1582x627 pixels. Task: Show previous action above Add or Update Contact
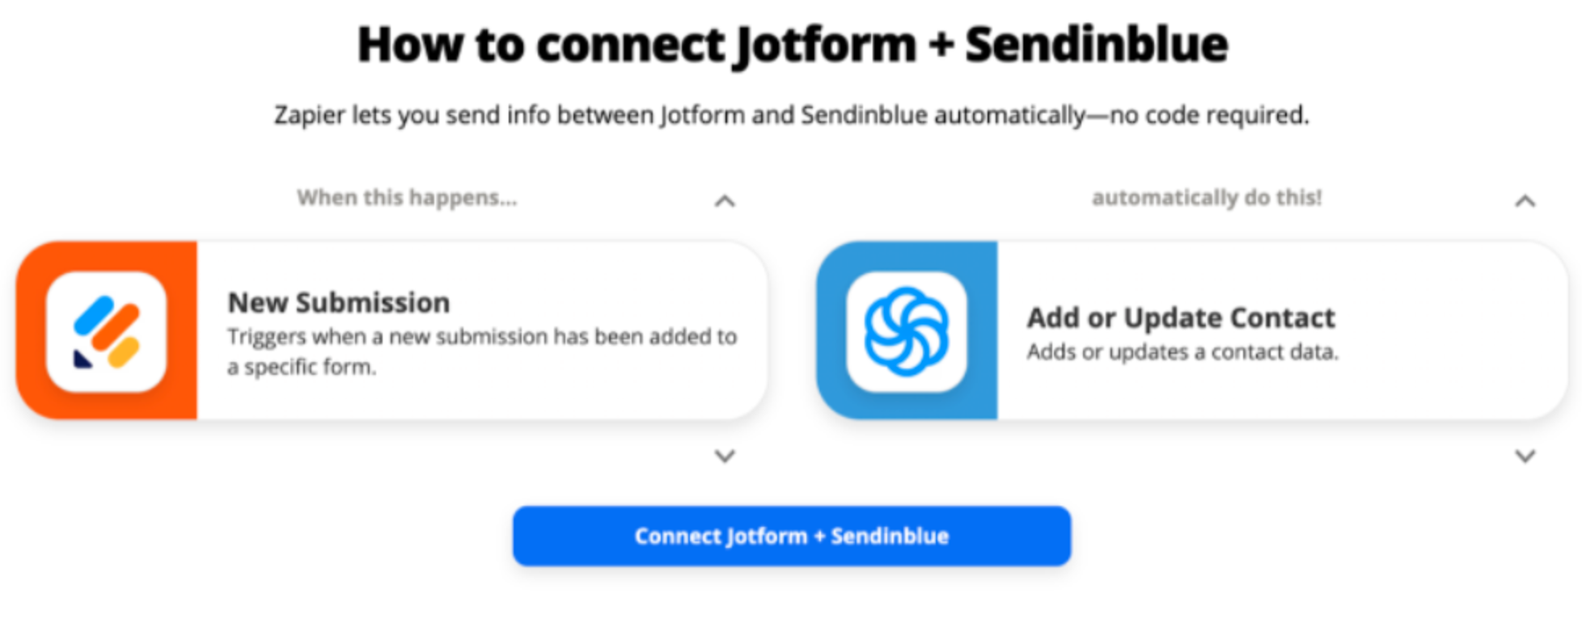1525,200
